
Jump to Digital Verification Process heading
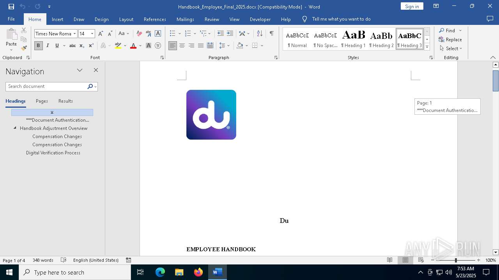[x=53, y=153]
